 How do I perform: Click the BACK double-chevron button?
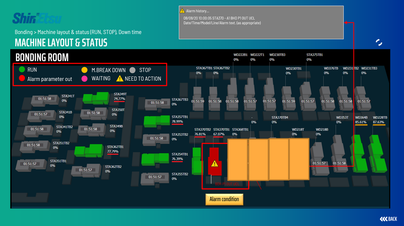[x=388, y=219]
